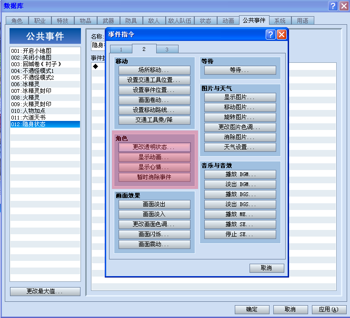350x318 pixels.
Task: Click 取消 in the 事件指令 dialog
Action: coord(267,268)
